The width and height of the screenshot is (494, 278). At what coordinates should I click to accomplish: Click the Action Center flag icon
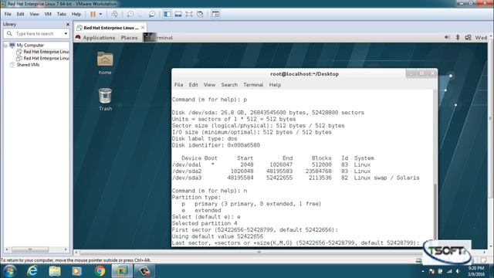tap(431, 271)
